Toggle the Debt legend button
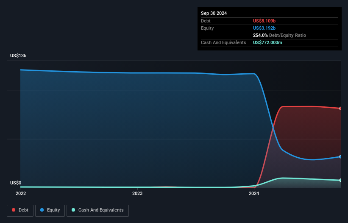Viewport: 348px width, 223px height. coord(20,210)
